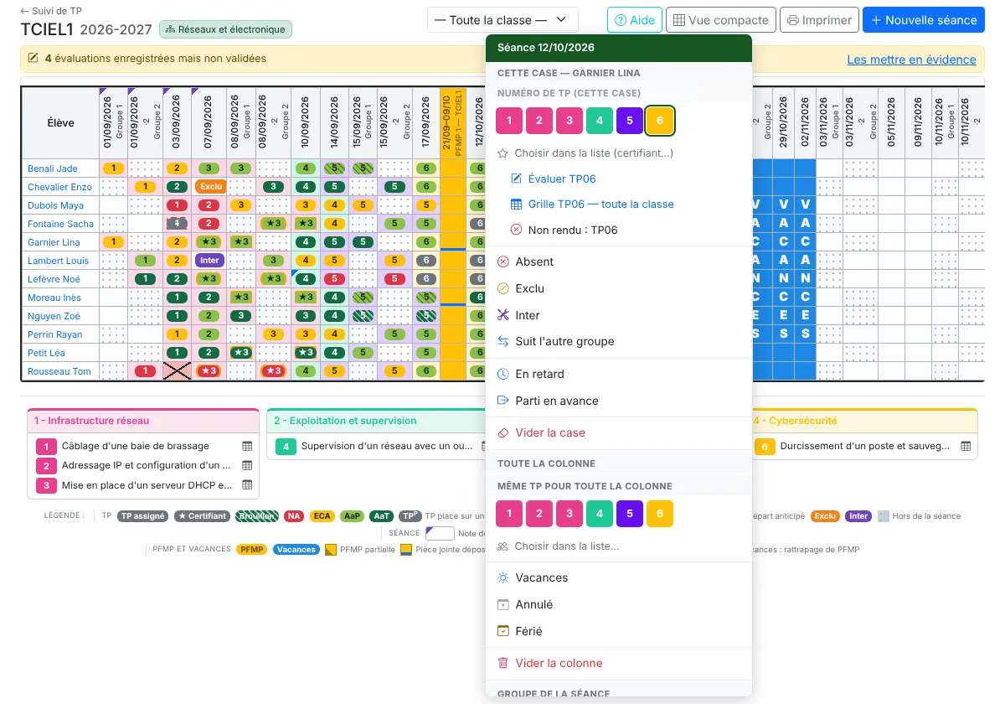
Task: Open student Moreau Inès
Action: point(55,298)
